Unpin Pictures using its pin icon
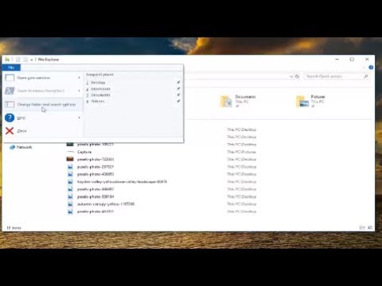 pos(178,101)
